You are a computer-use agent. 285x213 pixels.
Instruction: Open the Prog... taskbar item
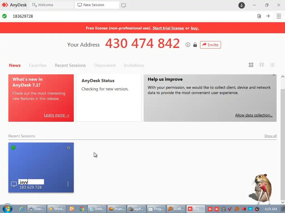(156, 209)
